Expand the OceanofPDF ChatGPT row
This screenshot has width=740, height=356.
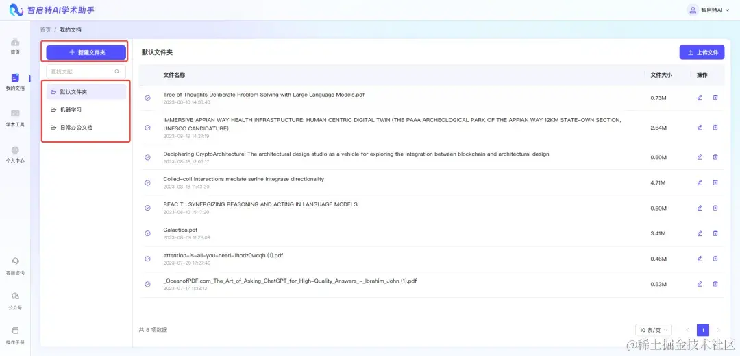coord(148,284)
